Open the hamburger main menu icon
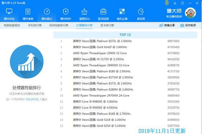 [x=182, y=3]
